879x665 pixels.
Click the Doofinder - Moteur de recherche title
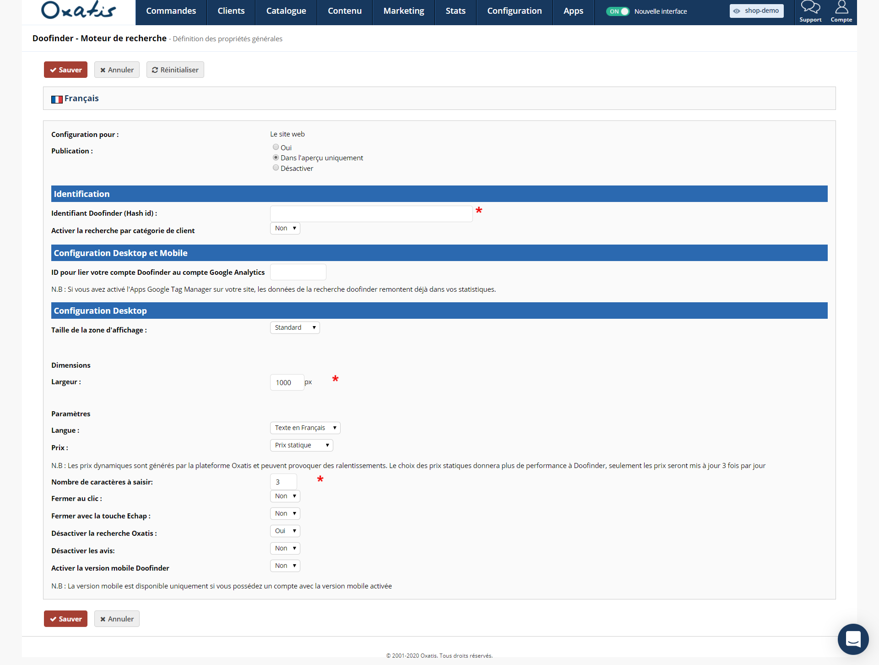tap(99, 38)
